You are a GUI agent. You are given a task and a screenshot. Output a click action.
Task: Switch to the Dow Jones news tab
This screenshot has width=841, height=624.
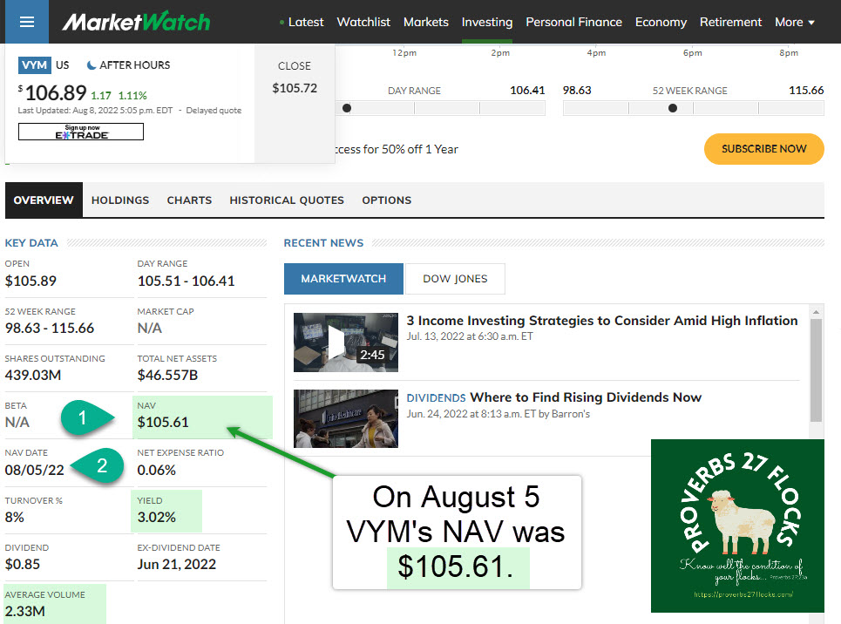(x=455, y=279)
